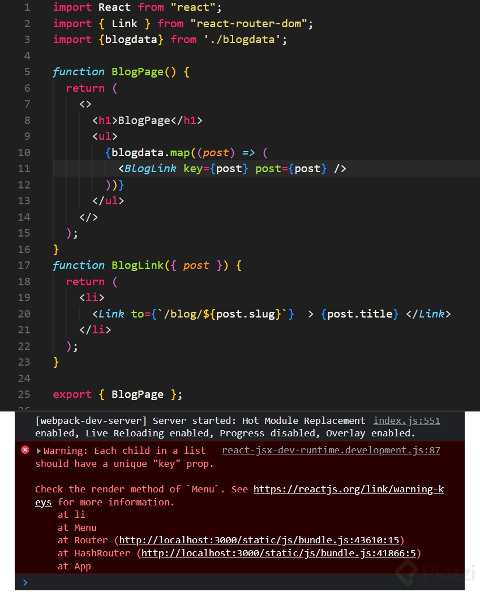Viewport: 480px width, 592px height.
Task: Click post={post} attribute on line 11
Action: [x=291, y=169]
